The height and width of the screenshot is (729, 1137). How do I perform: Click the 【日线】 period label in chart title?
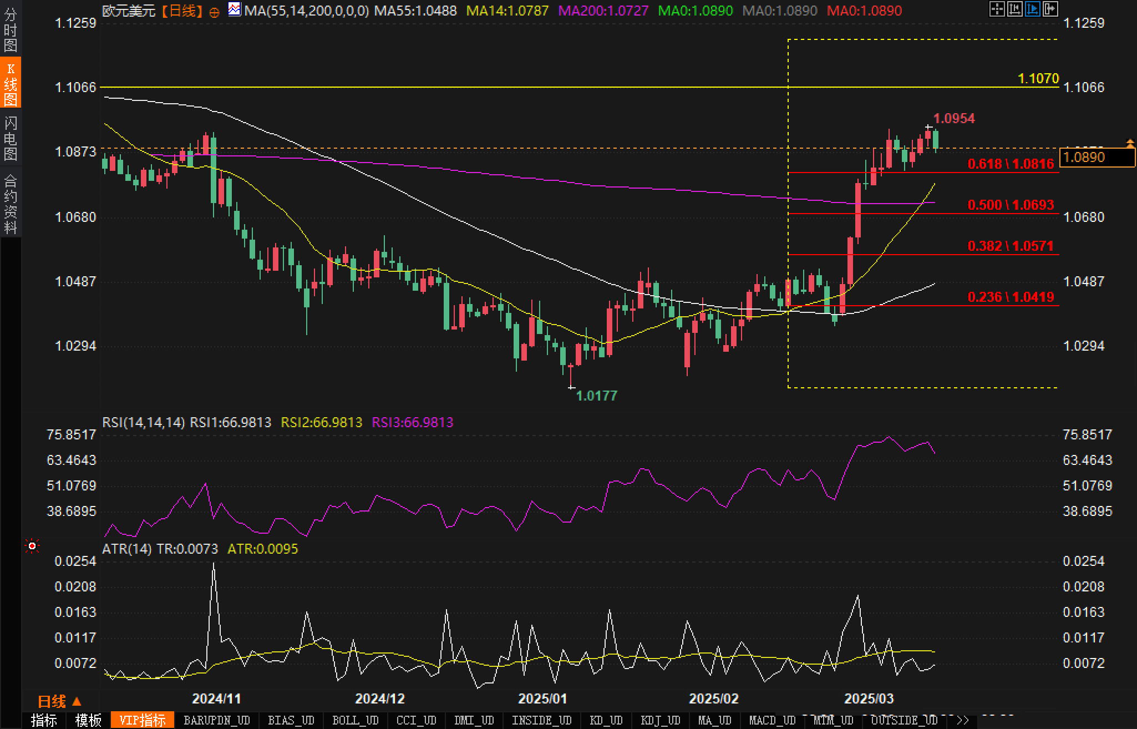181,11
